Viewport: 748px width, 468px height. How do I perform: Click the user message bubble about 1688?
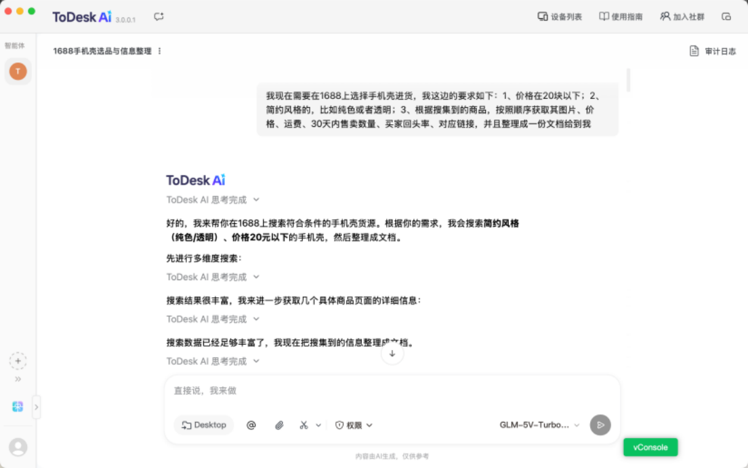pyautogui.click(x=438, y=110)
